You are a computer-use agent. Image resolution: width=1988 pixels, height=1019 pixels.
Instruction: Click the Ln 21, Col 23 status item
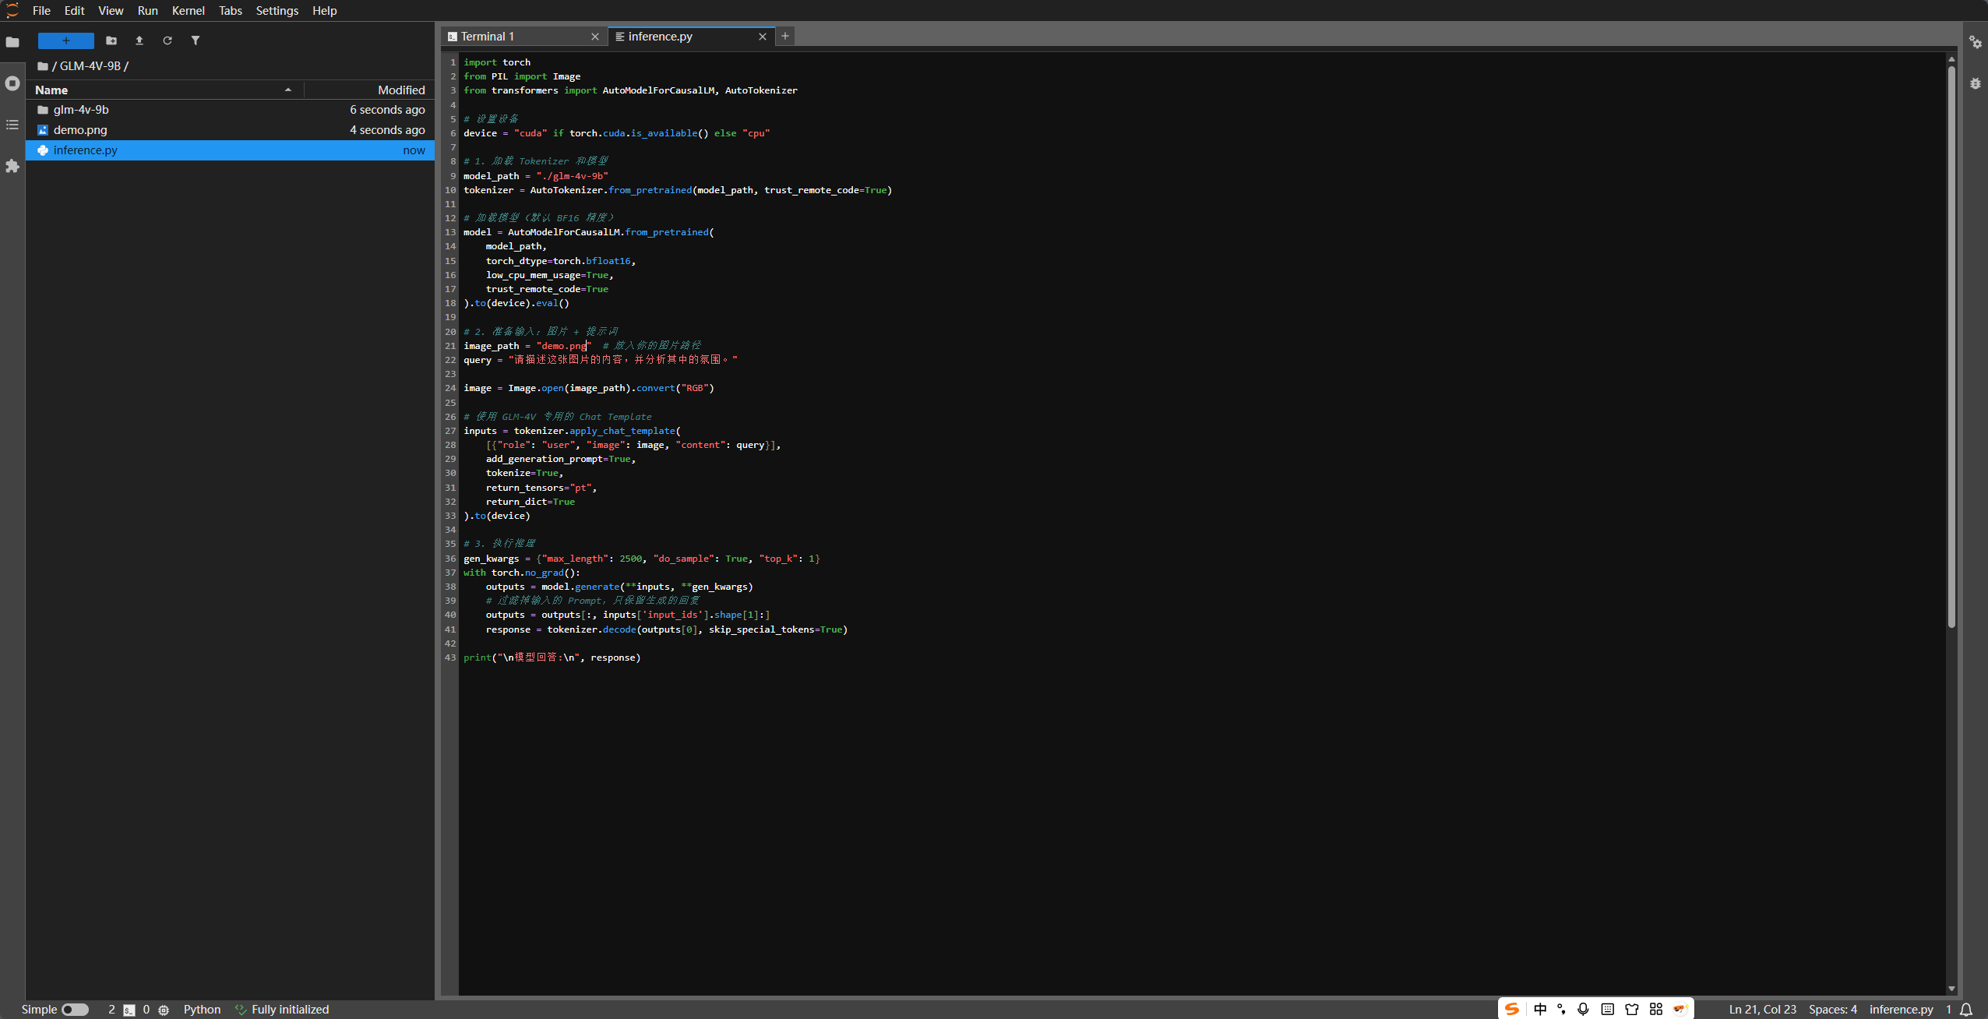tap(1762, 1010)
